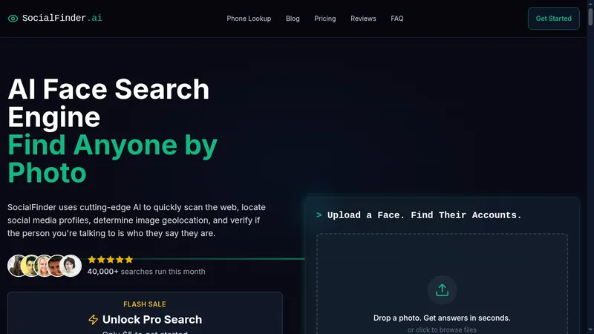The width and height of the screenshot is (594, 334).
Task: Click the Unlock Pro Search heading
Action: (152, 320)
